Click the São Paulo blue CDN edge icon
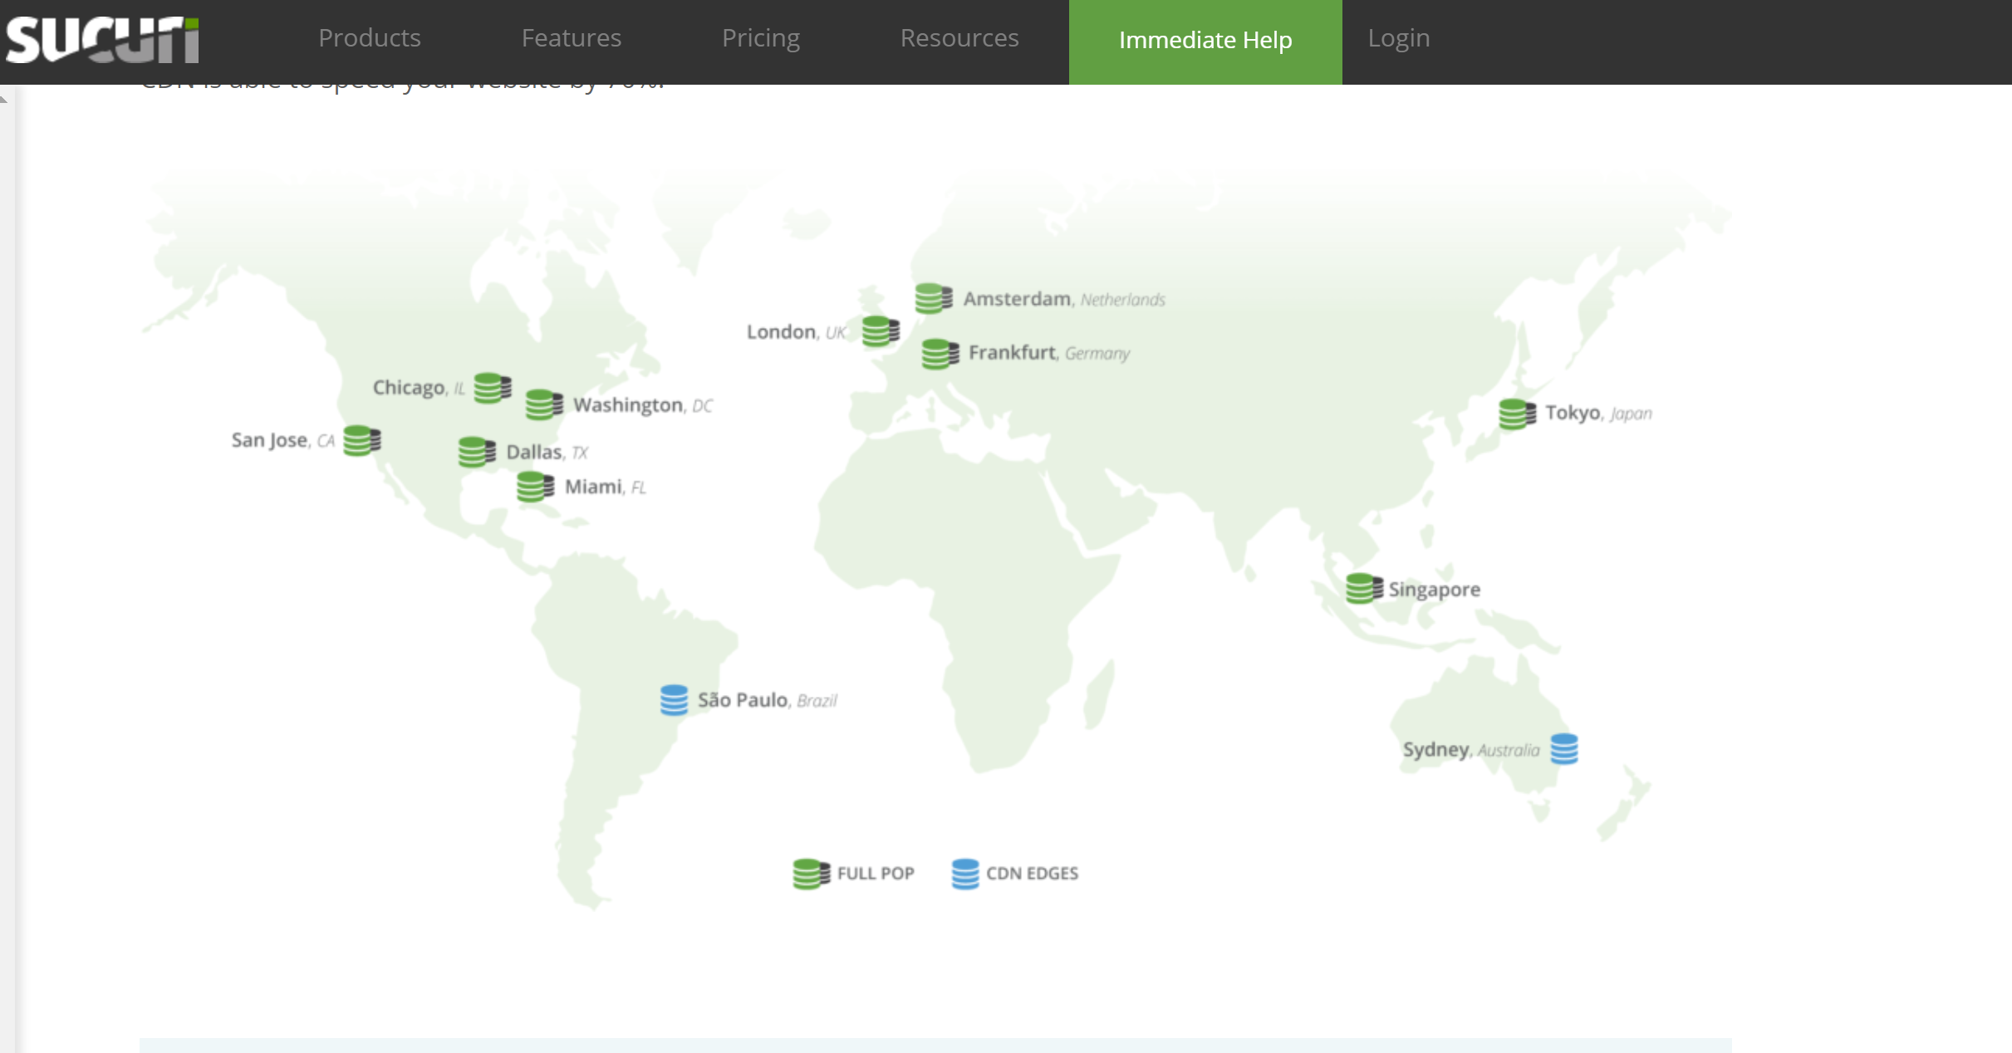The height and width of the screenshot is (1053, 2012). click(x=674, y=699)
